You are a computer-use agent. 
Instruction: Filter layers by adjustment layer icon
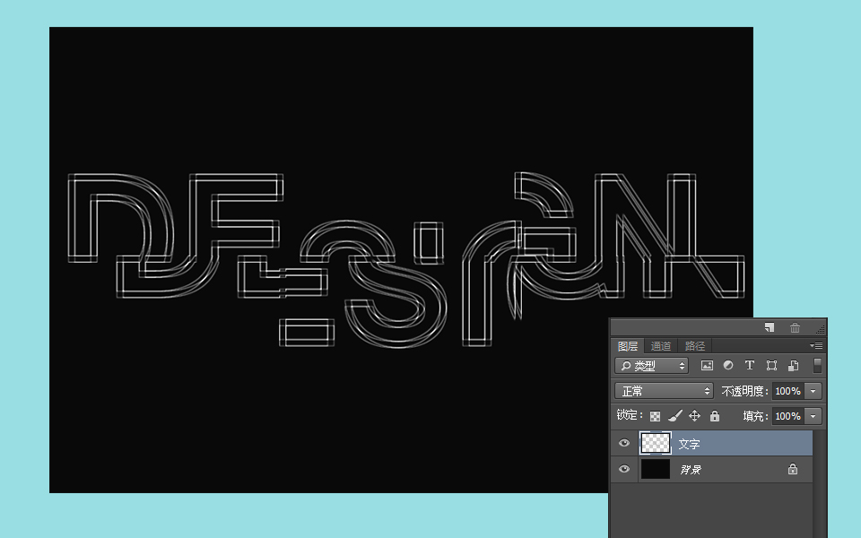728,366
